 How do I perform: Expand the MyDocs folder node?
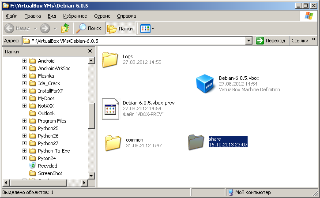pos(24,98)
